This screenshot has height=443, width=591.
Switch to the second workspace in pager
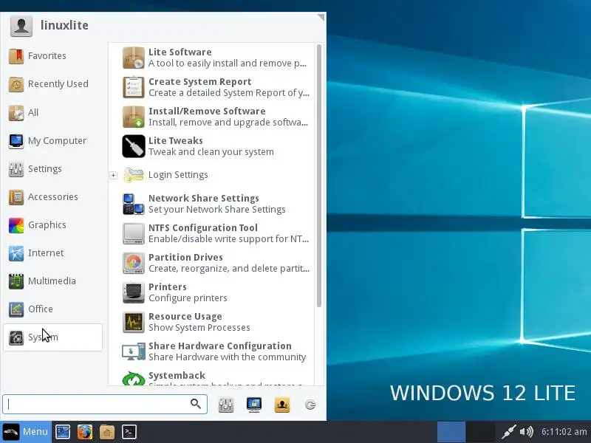coord(480,432)
